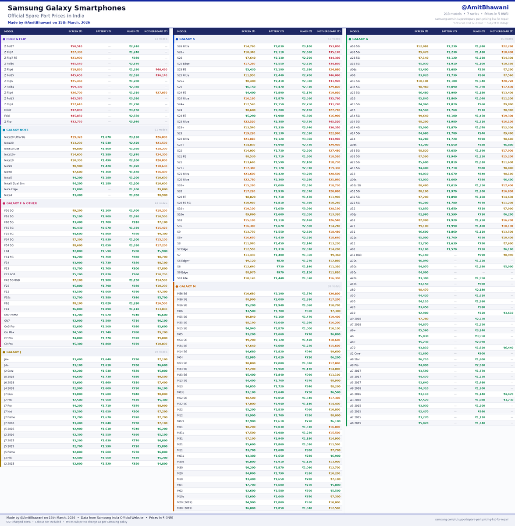Click Note20 Ultra 5G motherboard price ₹26,000
This screenshot has width=515, height=526.
161,137
